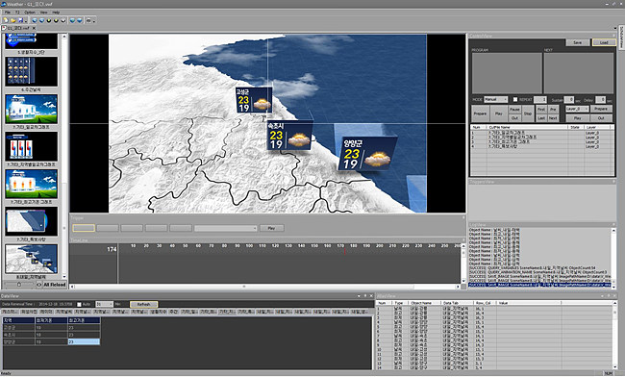625x377 pixels.
Task: Click the Play button in Trigger panel
Action: 271,228
